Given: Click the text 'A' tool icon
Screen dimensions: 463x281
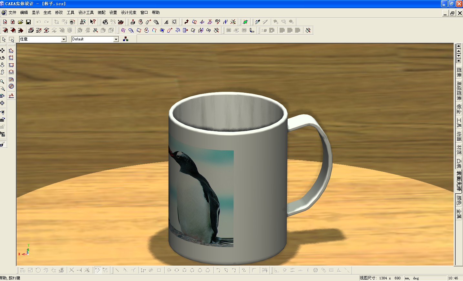Looking at the screenshot, I should (x=166, y=22).
